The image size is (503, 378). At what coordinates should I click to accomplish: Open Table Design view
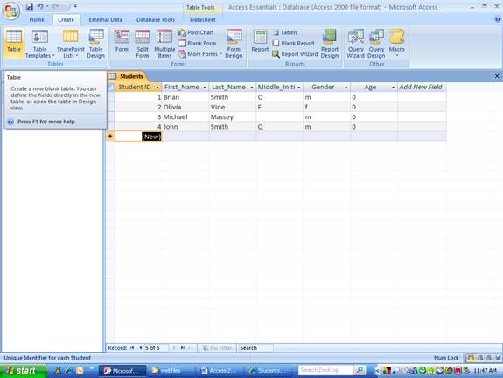[95, 44]
